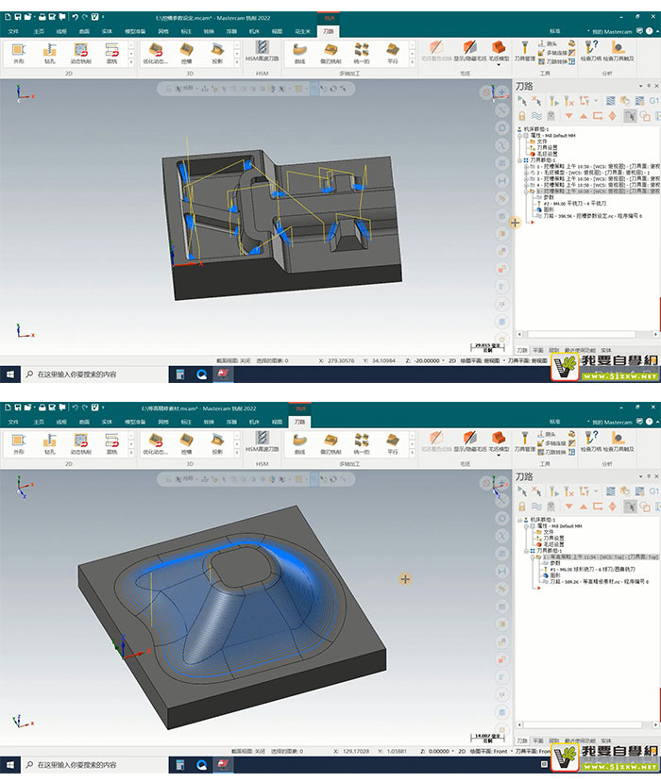
Task: Collapse 属性 Mill Default MM in bottom tree
Action: point(526,525)
